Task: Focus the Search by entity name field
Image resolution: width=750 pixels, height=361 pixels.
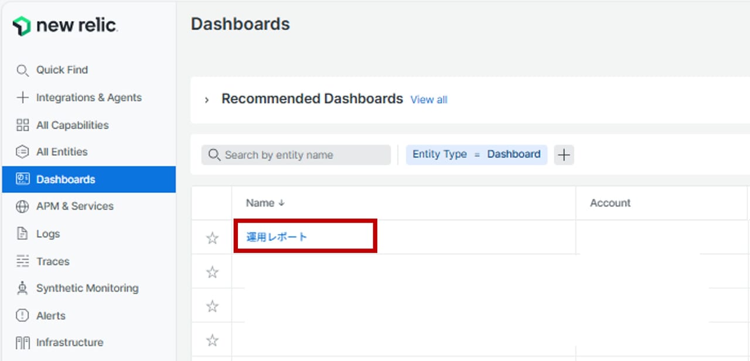Action: click(x=302, y=155)
